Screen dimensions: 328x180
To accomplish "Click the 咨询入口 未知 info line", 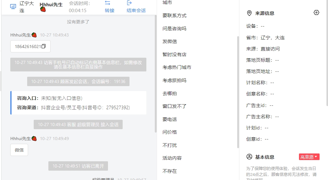I will point(50,98).
